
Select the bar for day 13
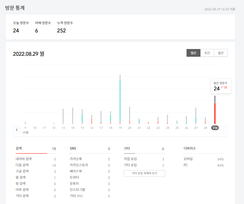coord(63,116)
